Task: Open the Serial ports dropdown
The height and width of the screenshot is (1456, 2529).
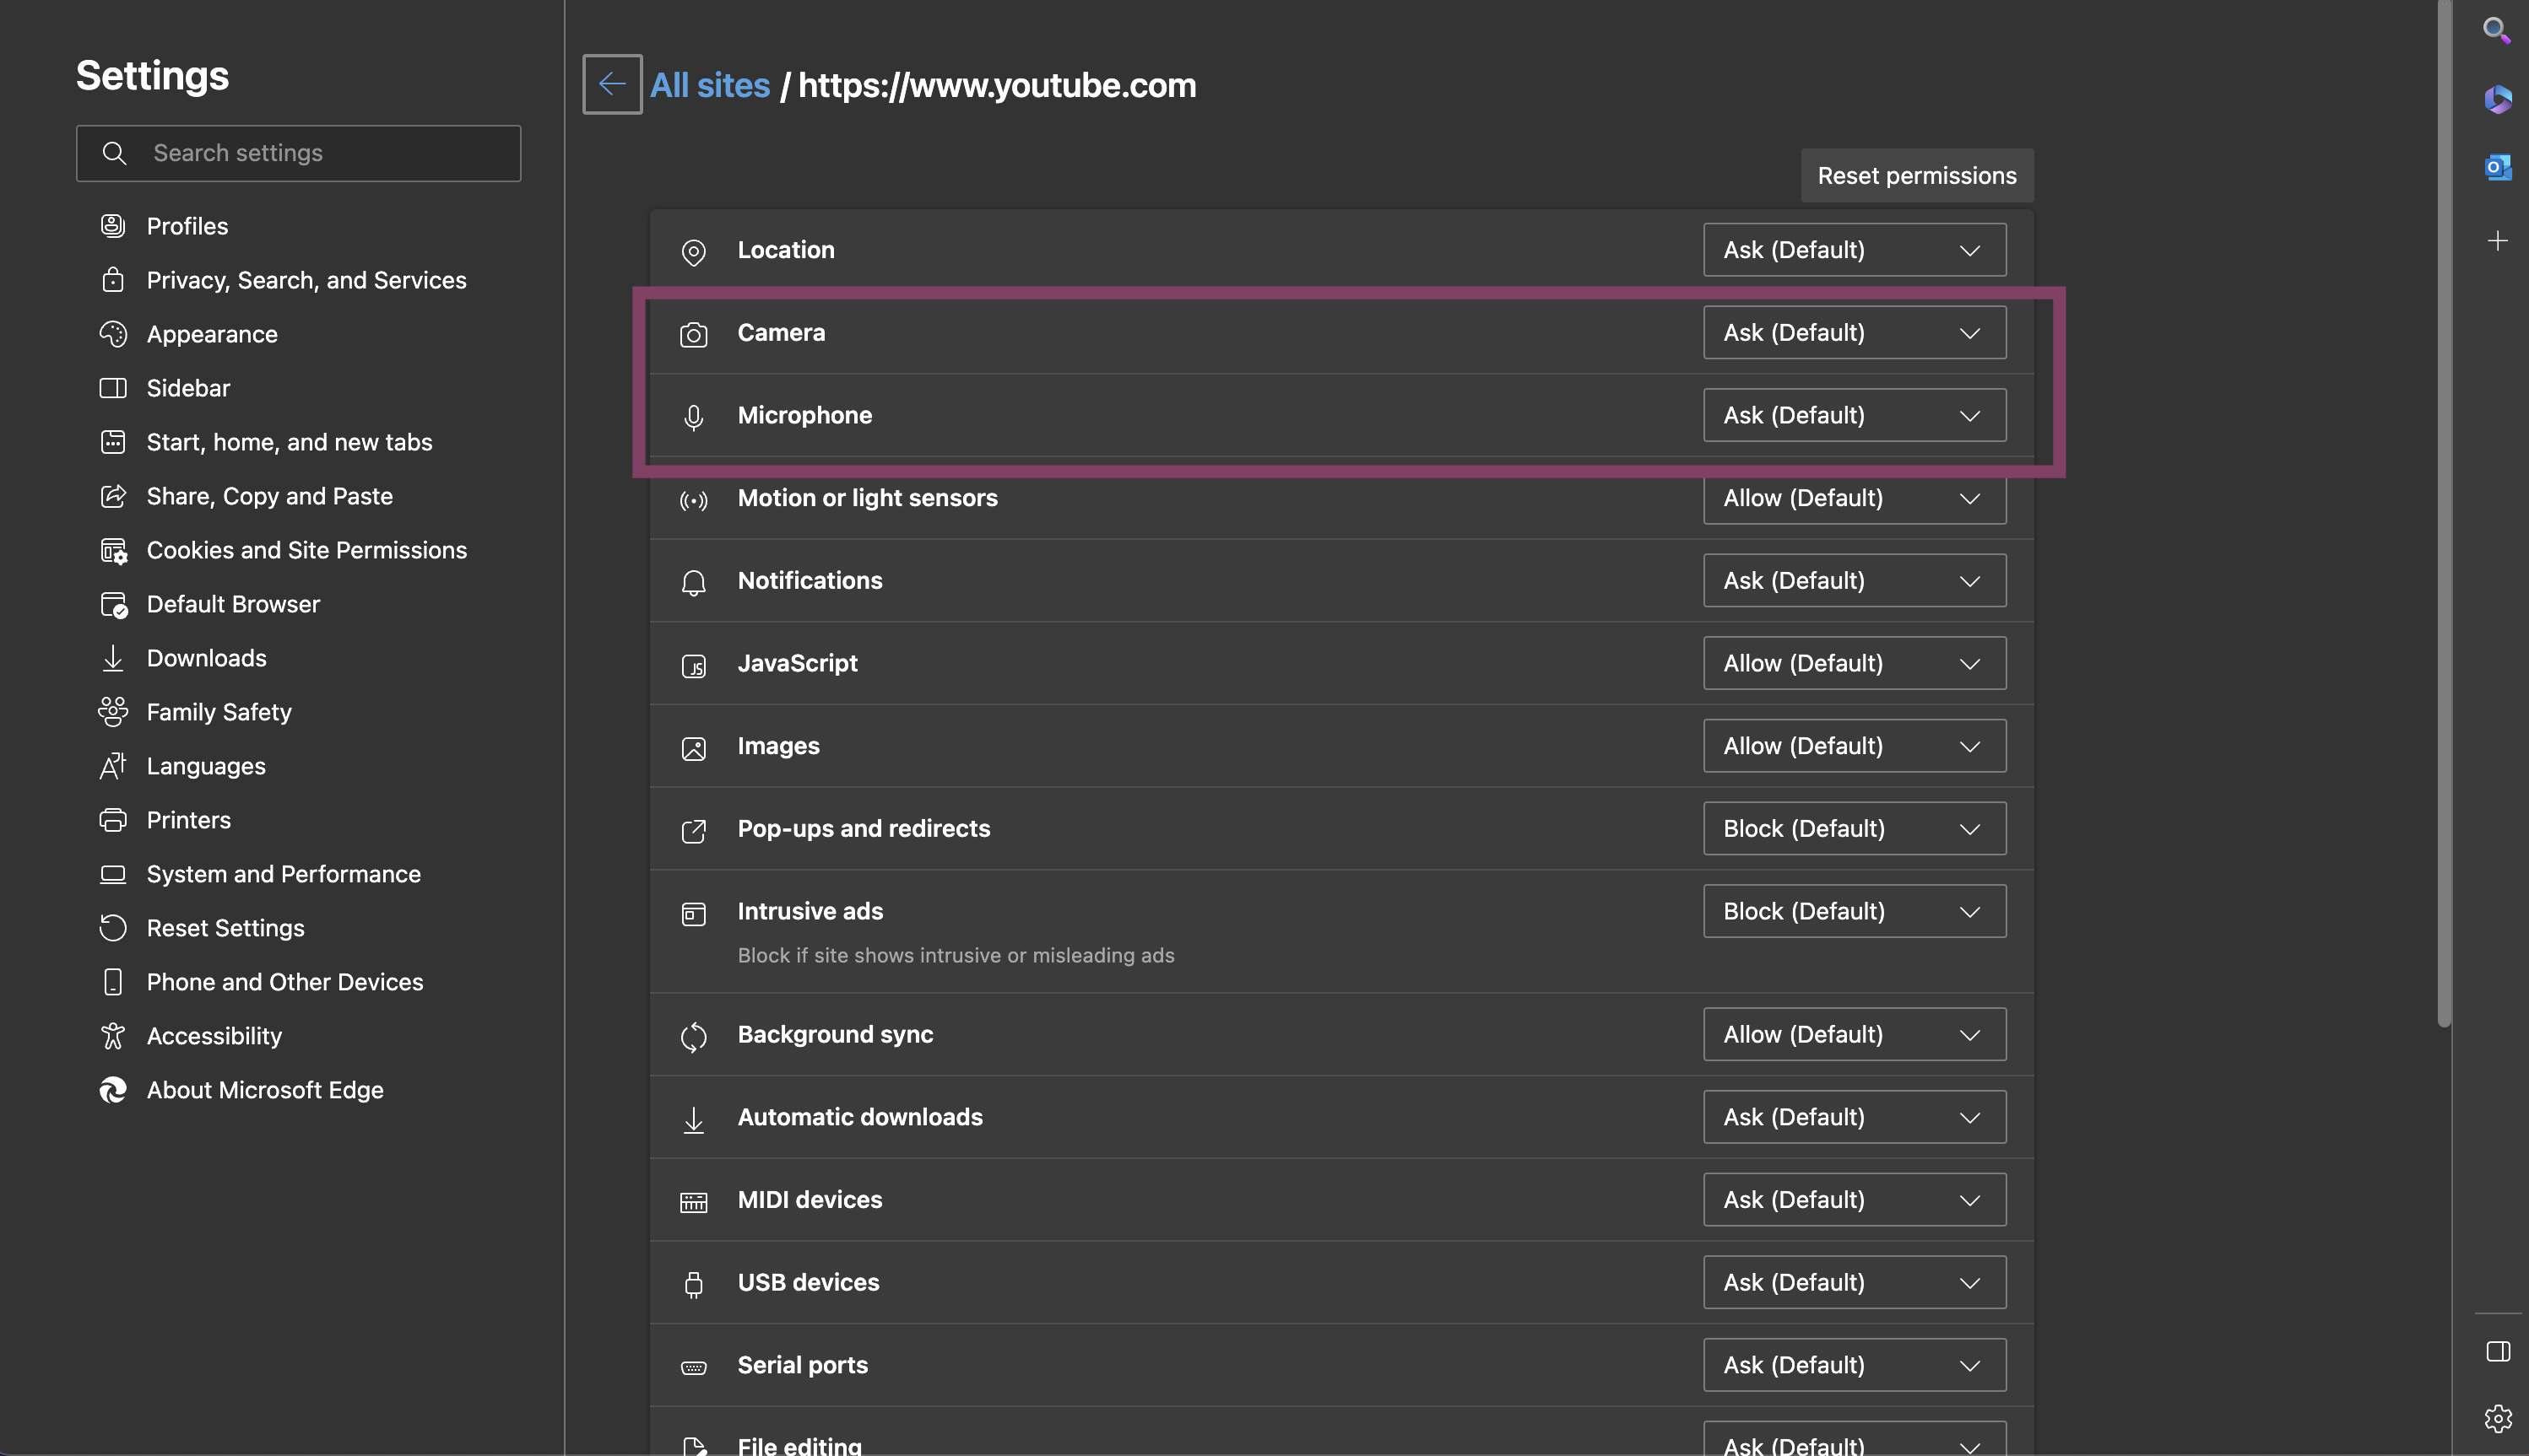Action: pyautogui.click(x=1855, y=1365)
